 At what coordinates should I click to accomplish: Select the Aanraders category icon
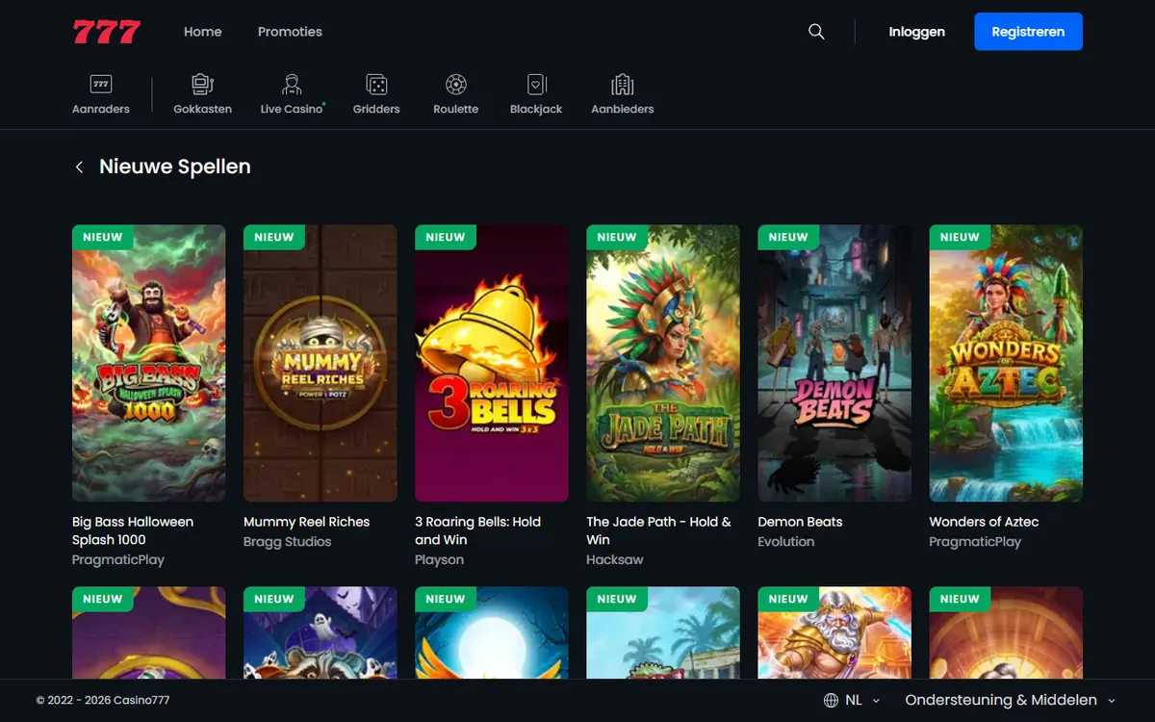point(101,85)
